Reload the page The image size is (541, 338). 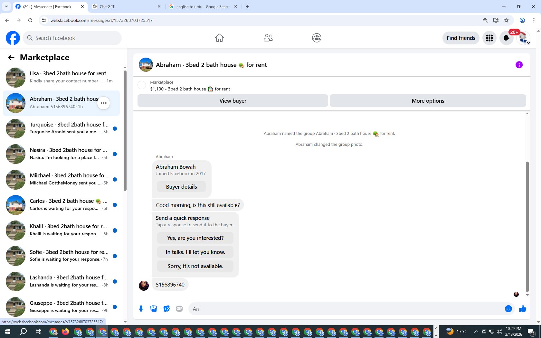click(30, 20)
